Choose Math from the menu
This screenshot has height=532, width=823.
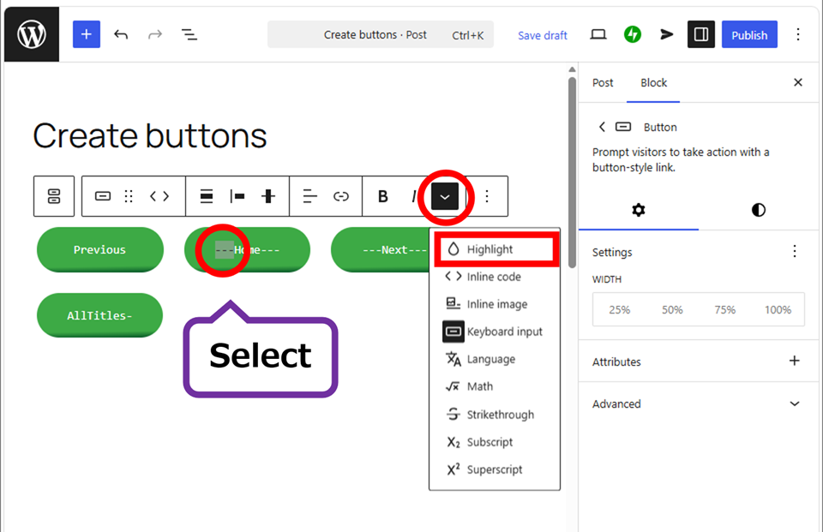point(495,386)
